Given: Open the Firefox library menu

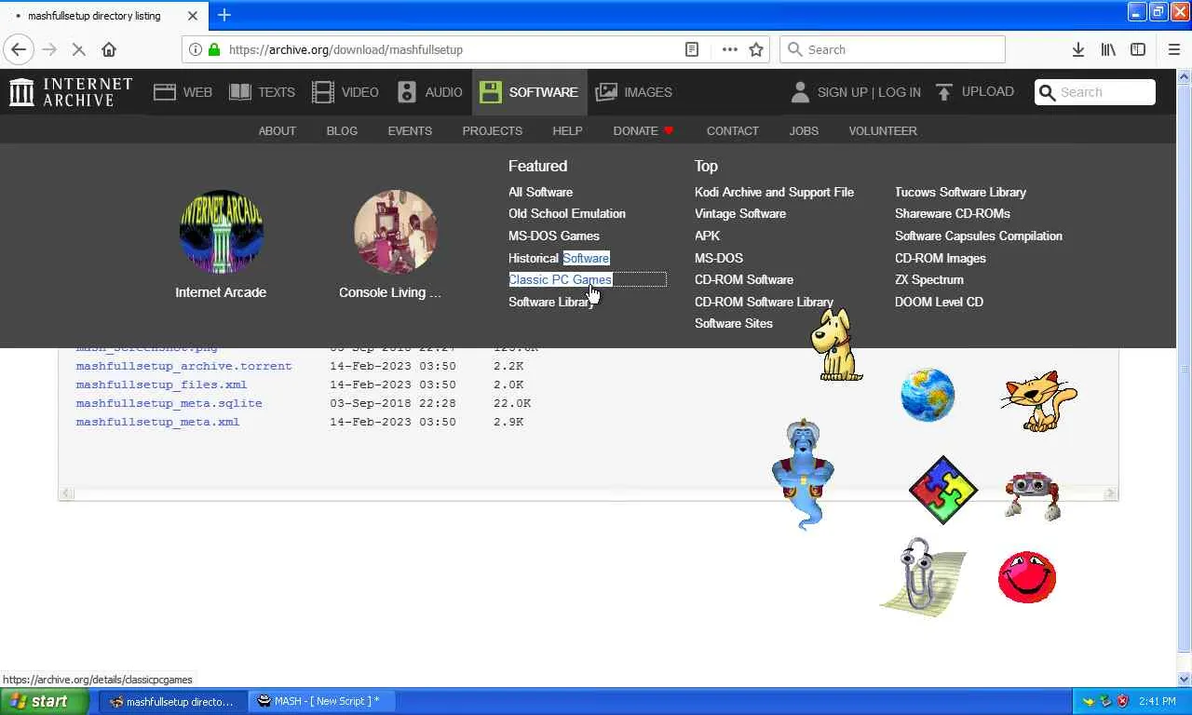Looking at the screenshot, I should (1108, 49).
